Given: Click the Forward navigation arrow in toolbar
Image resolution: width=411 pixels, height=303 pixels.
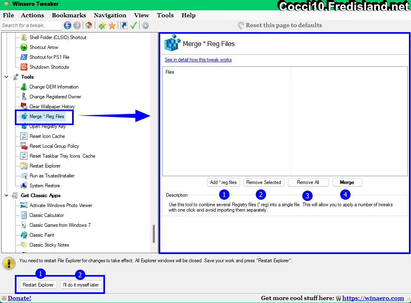Looking at the screenshot, I should point(77,26).
